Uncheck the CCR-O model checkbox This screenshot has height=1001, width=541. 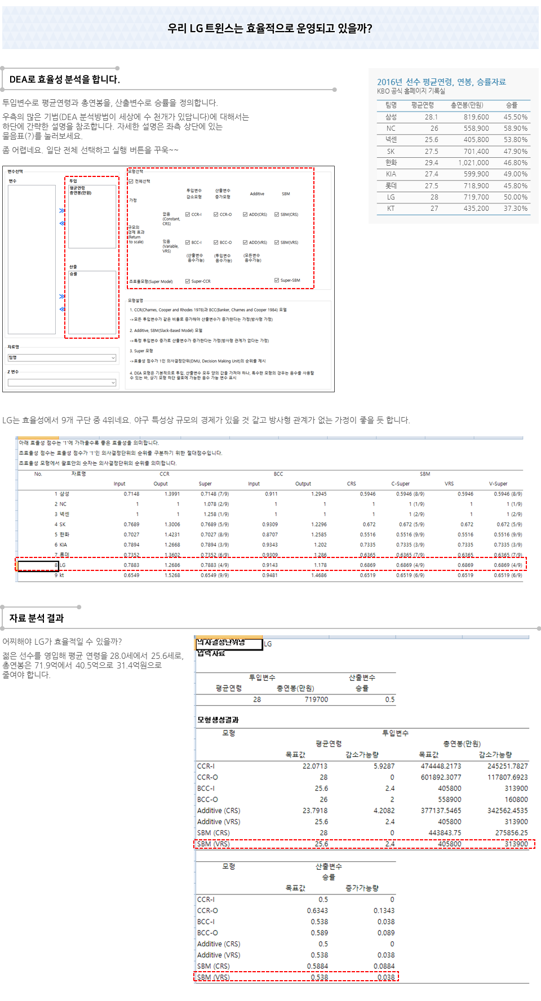pos(216,215)
